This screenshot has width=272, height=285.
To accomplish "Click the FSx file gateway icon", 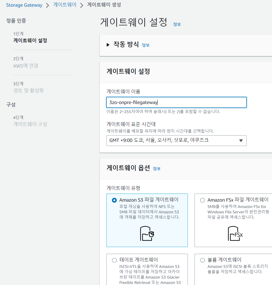I will [x=235, y=233].
